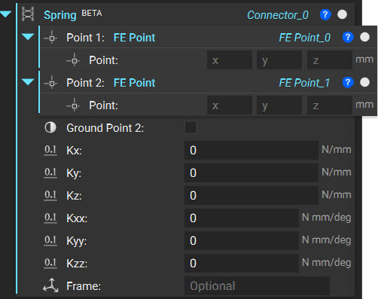Focus the Kzz stiffness input field
378x299 pixels.
(x=242, y=263)
